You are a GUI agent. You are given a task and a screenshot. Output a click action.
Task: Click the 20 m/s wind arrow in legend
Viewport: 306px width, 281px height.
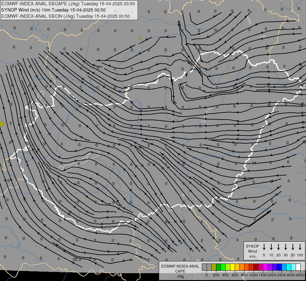[278, 247]
